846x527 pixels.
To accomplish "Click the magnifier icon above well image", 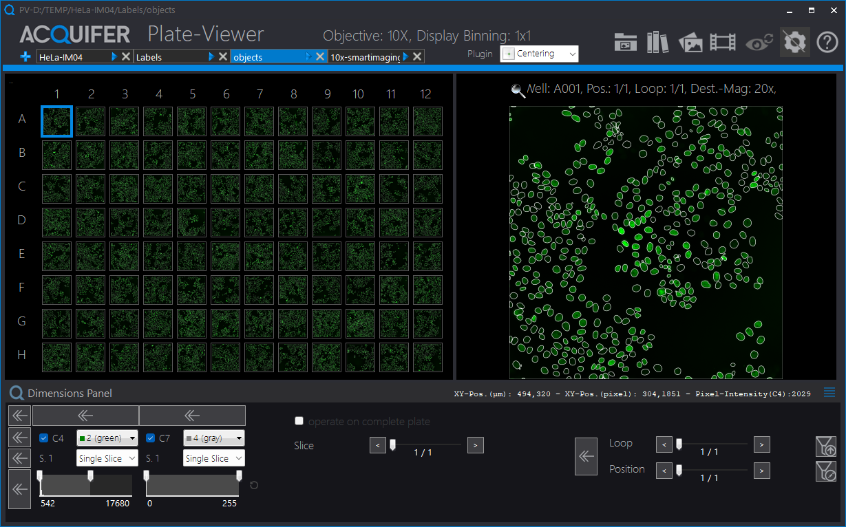I will [x=518, y=89].
